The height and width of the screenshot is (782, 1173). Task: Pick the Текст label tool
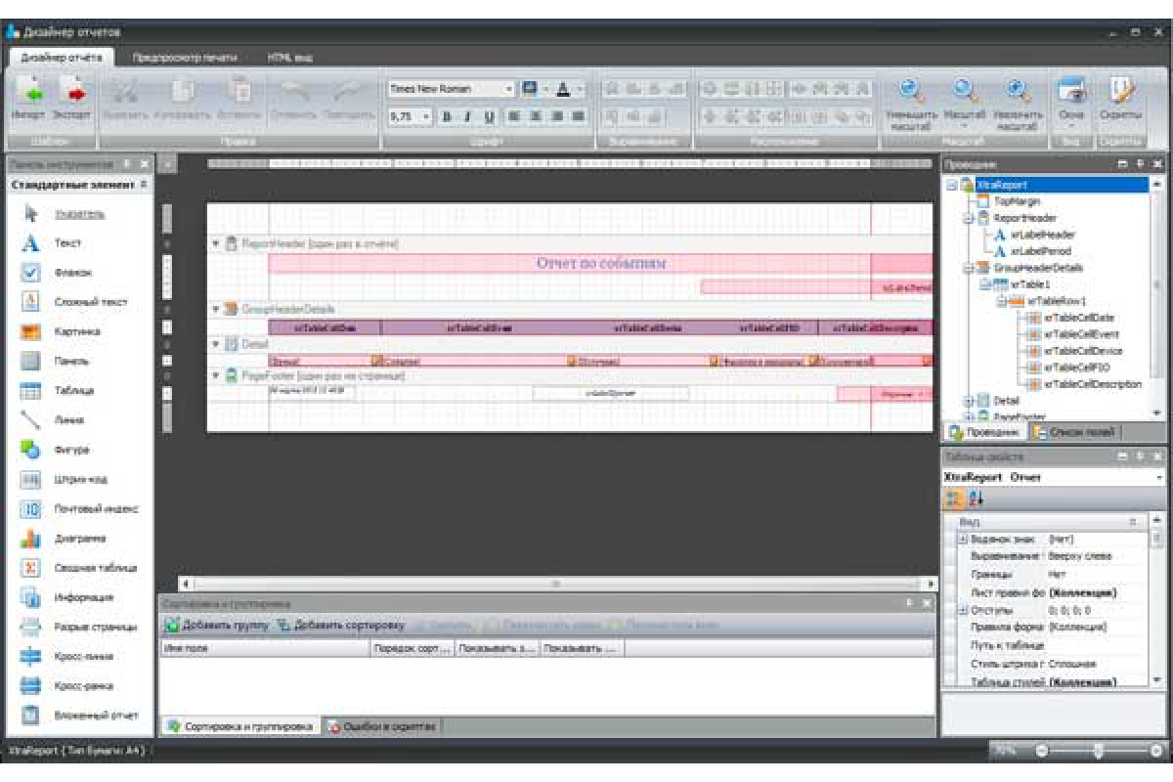pos(68,243)
